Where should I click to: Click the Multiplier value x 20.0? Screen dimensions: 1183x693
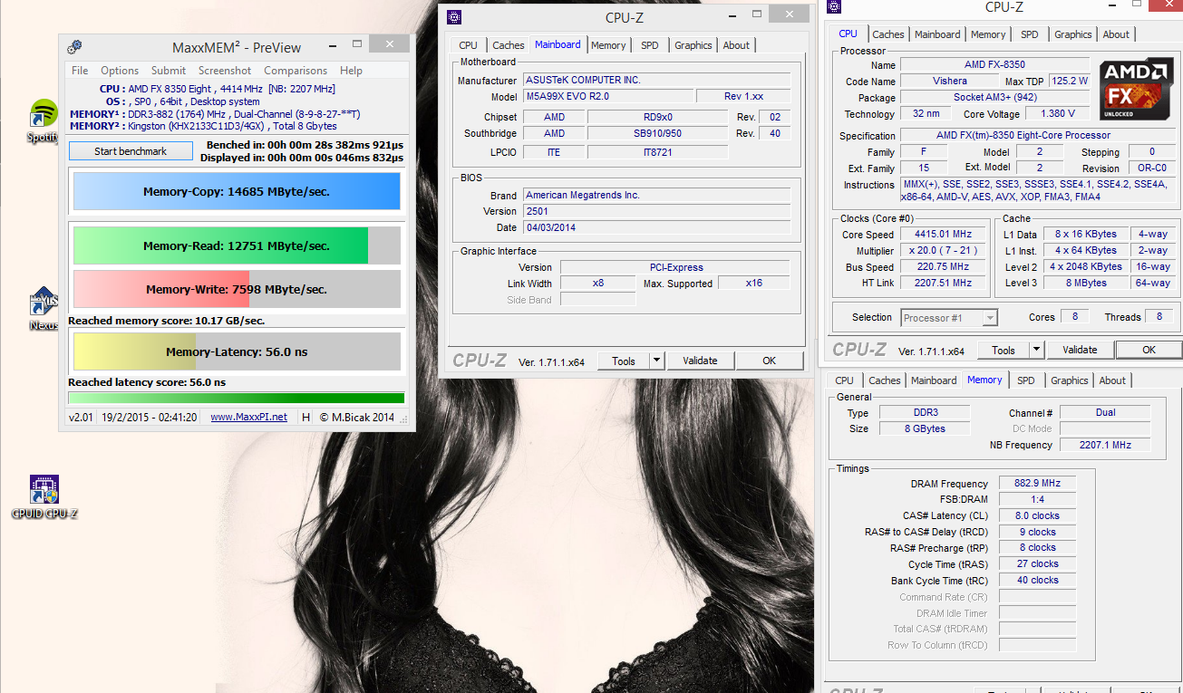pyautogui.click(x=945, y=251)
